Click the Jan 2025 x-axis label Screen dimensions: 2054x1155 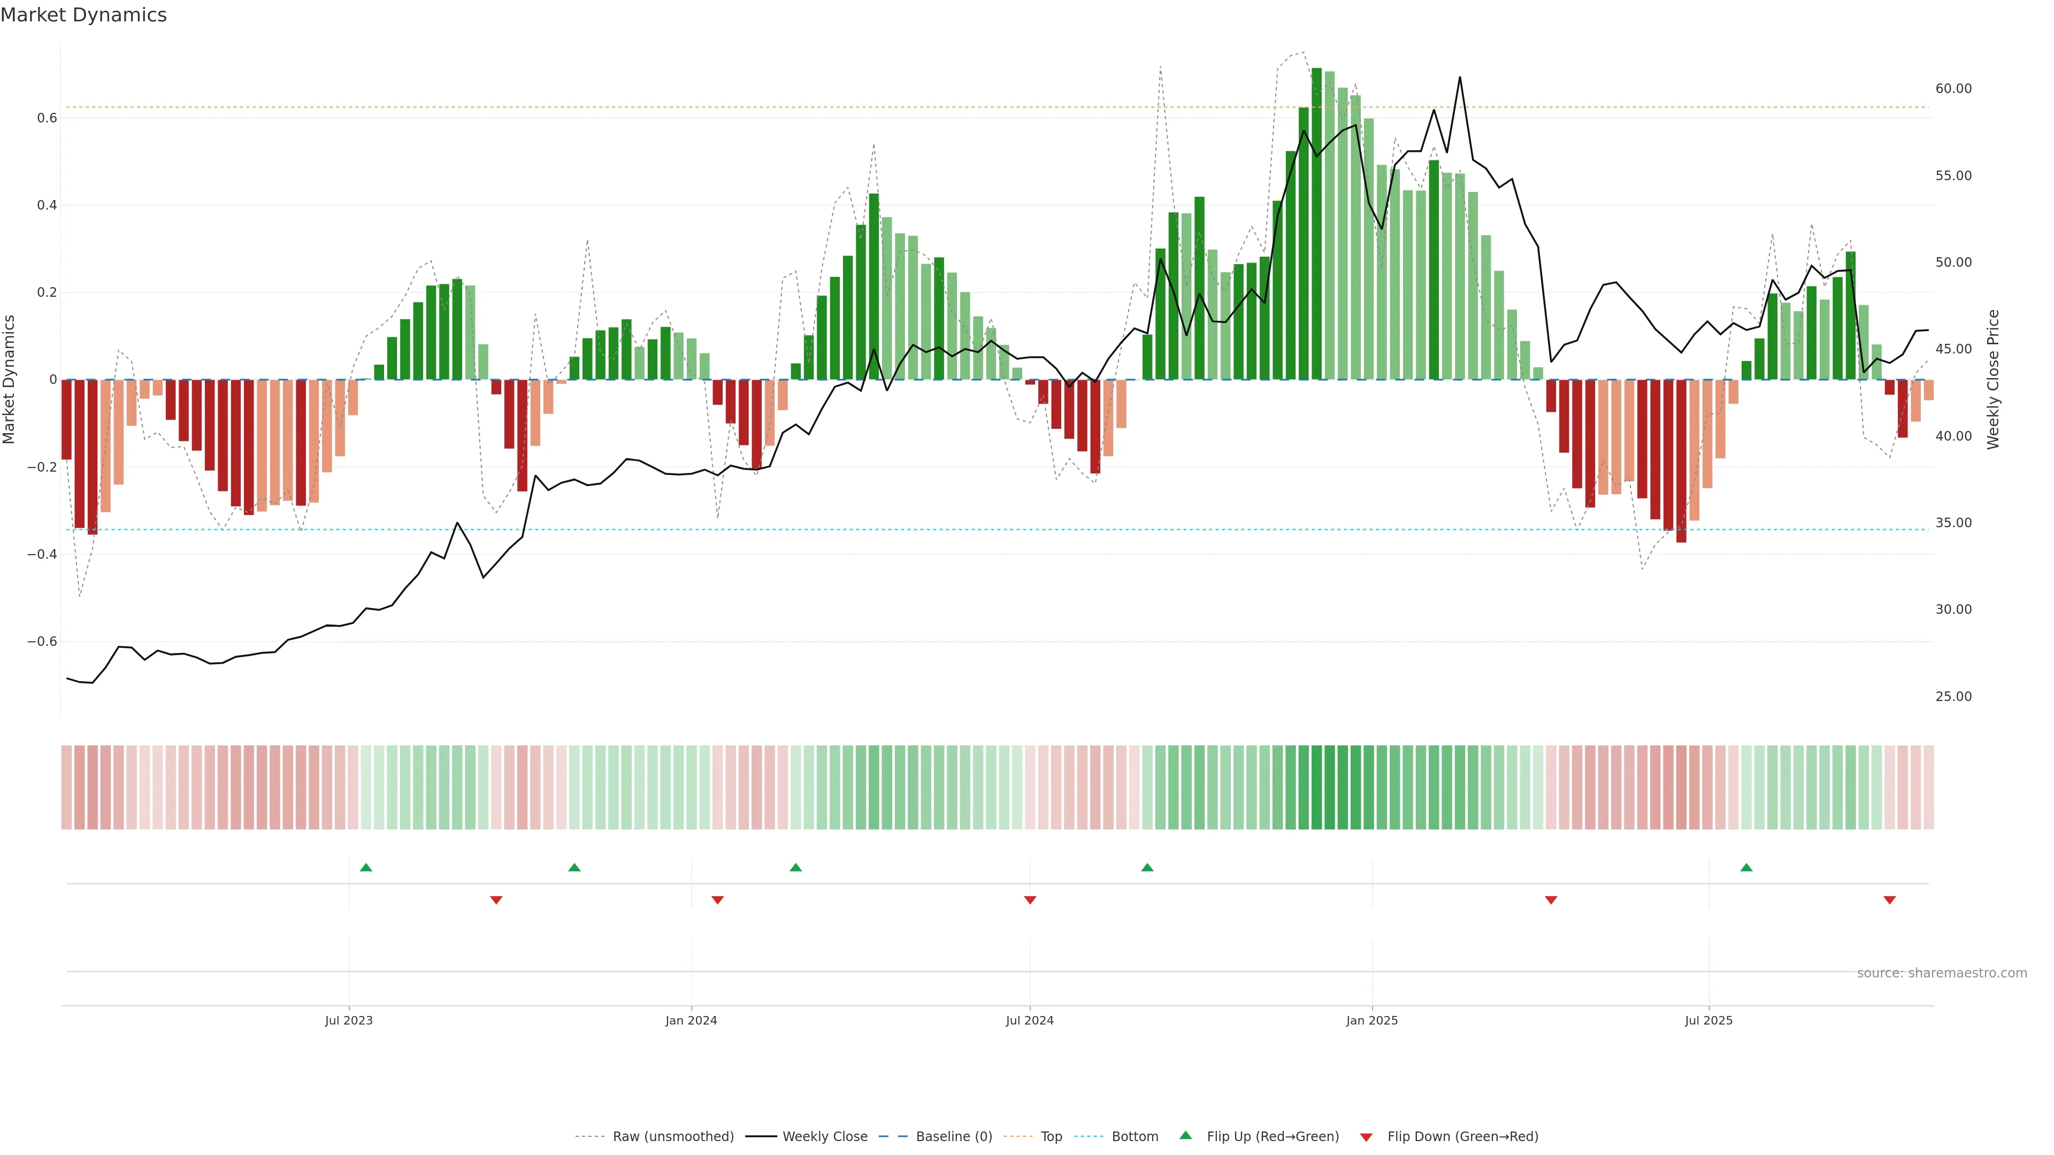tap(1371, 1020)
